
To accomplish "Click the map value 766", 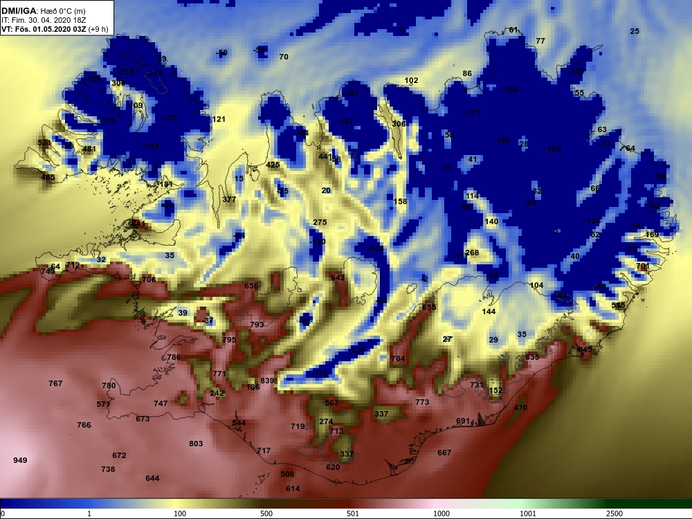I will pyautogui.click(x=84, y=425).
